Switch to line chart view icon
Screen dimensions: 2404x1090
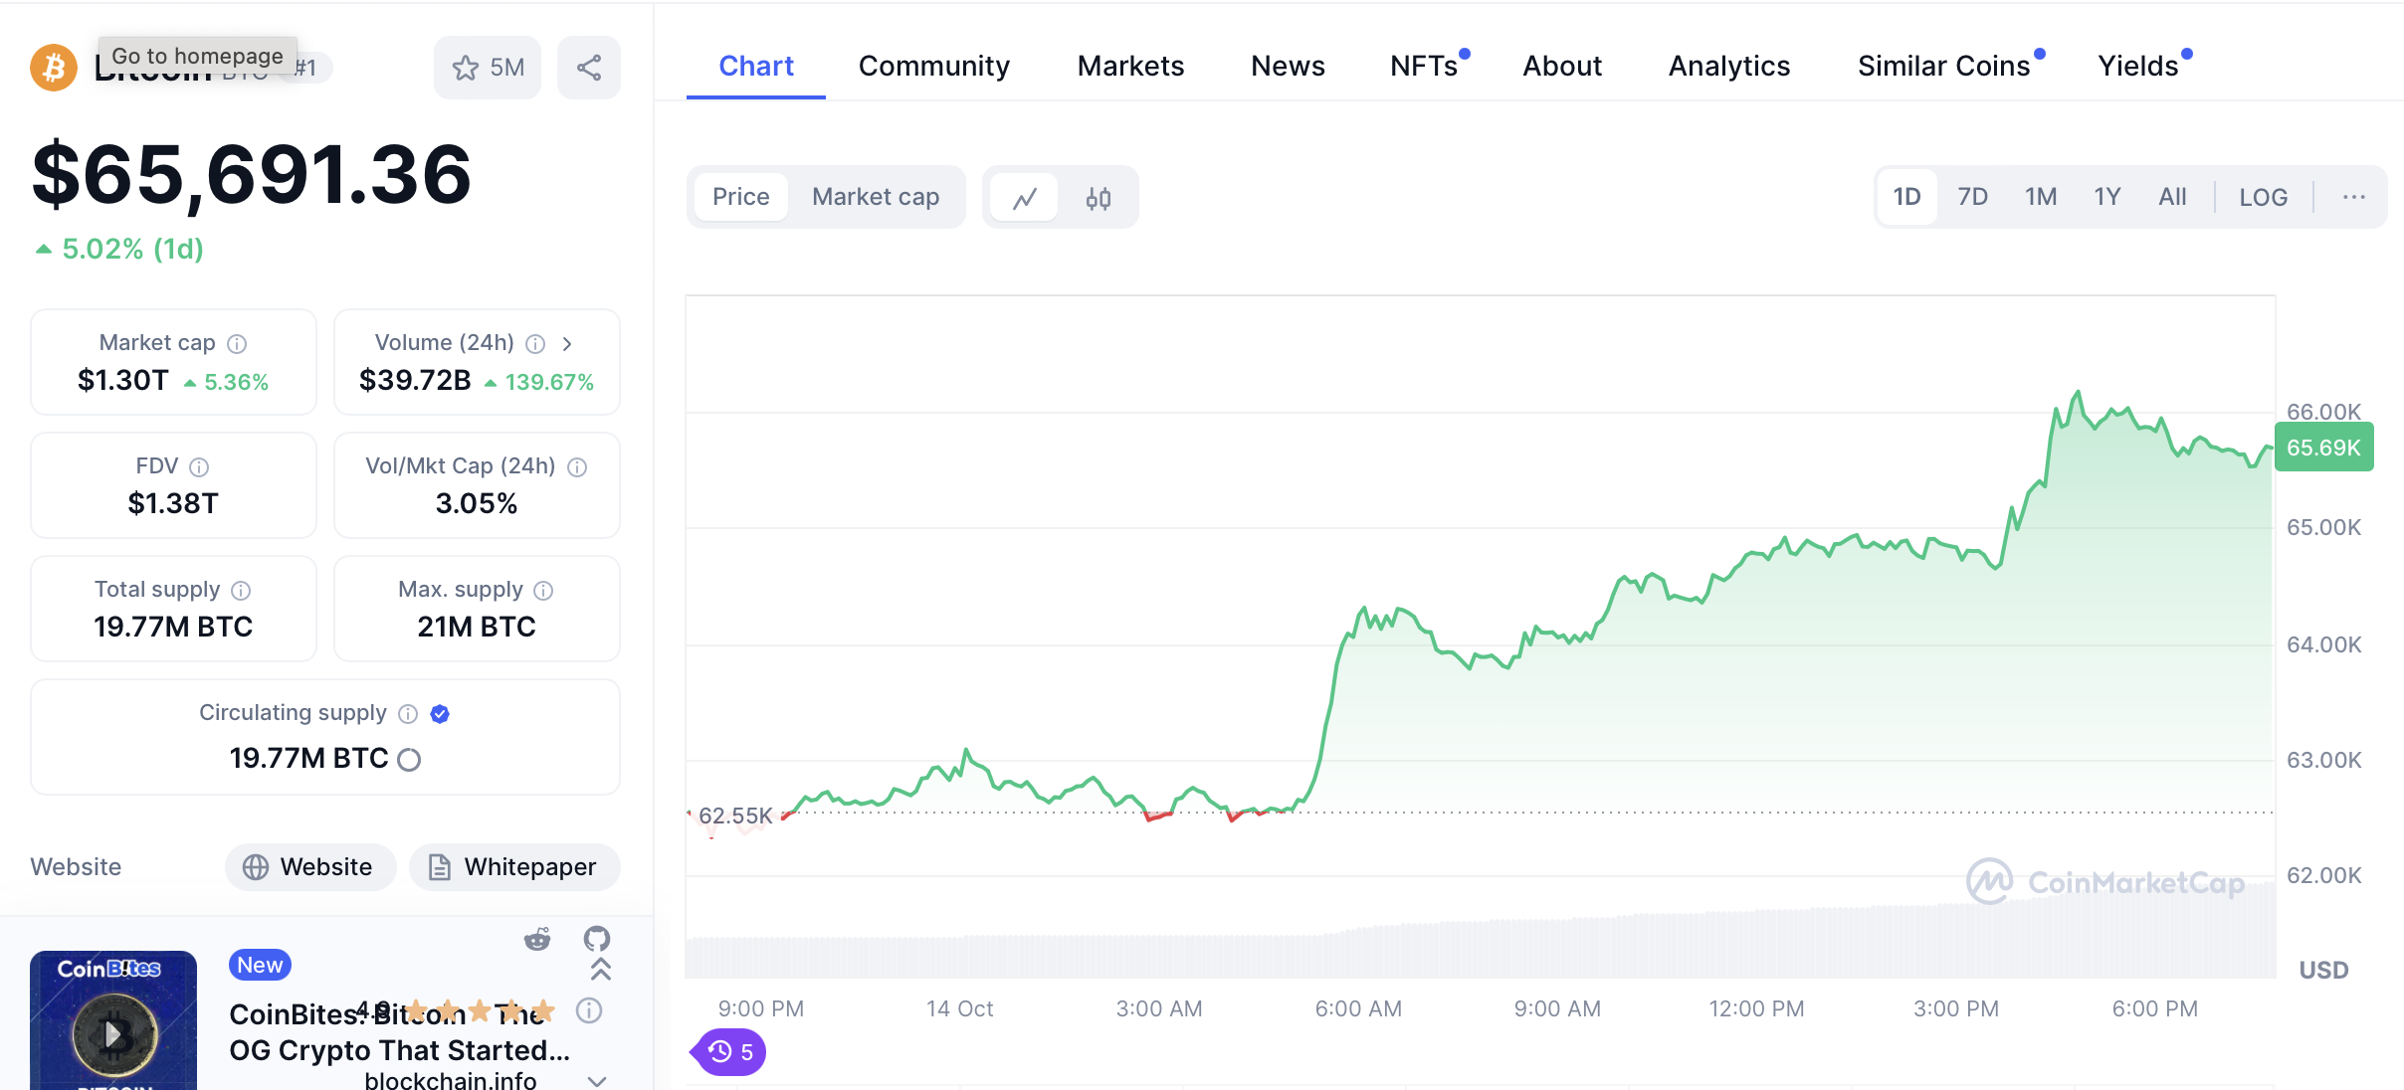click(x=1025, y=198)
